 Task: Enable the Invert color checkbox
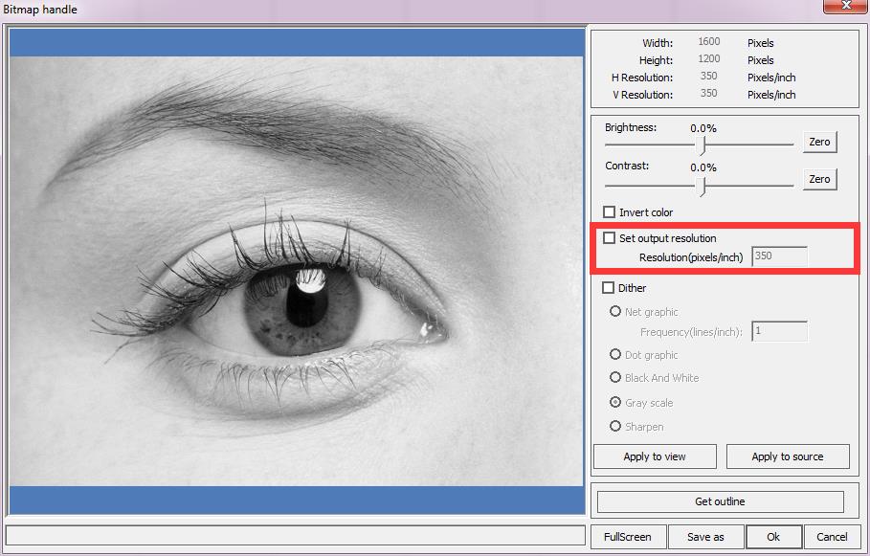tap(609, 212)
